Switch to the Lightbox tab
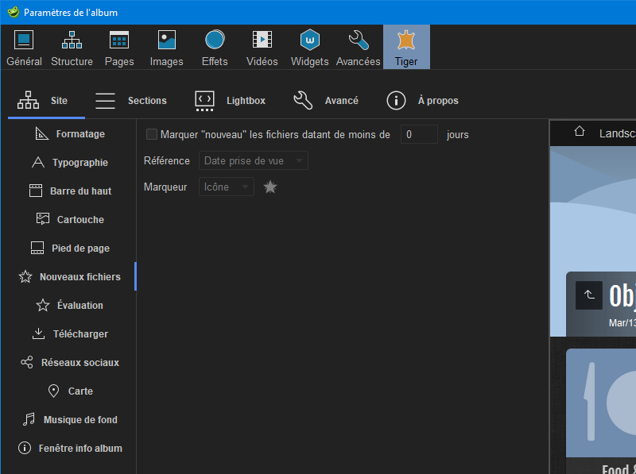 point(230,101)
